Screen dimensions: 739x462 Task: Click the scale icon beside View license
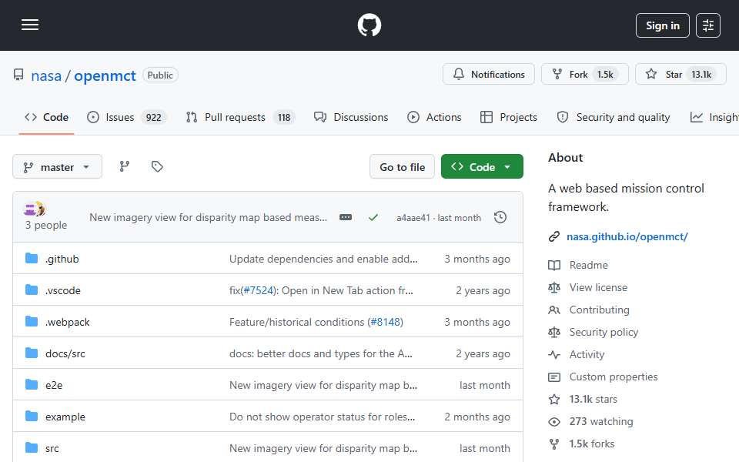pyautogui.click(x=554, y=287)
